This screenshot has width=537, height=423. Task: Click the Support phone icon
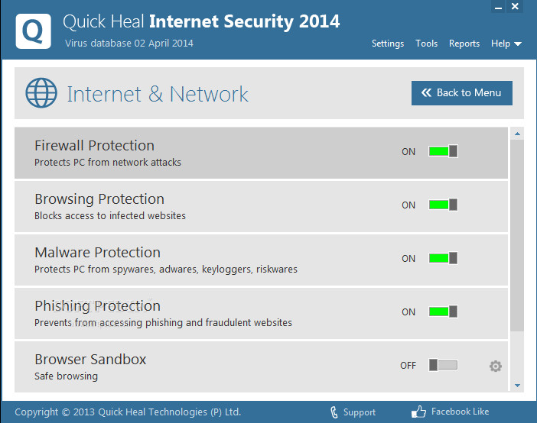(x=334, y=412)
